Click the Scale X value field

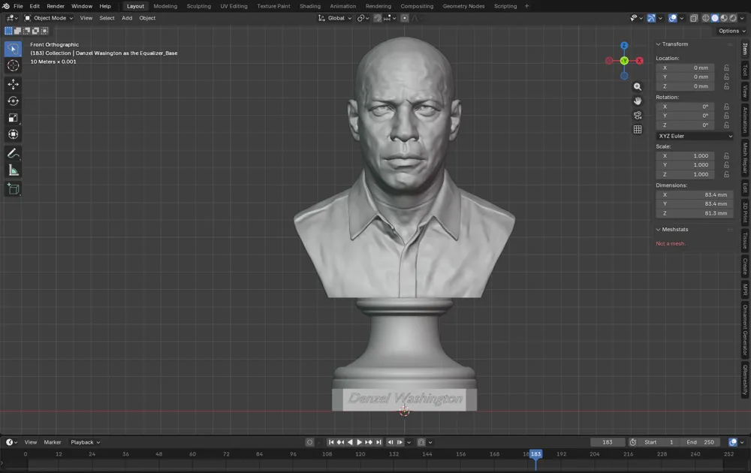pyautogui.click(x=686, y=156)
